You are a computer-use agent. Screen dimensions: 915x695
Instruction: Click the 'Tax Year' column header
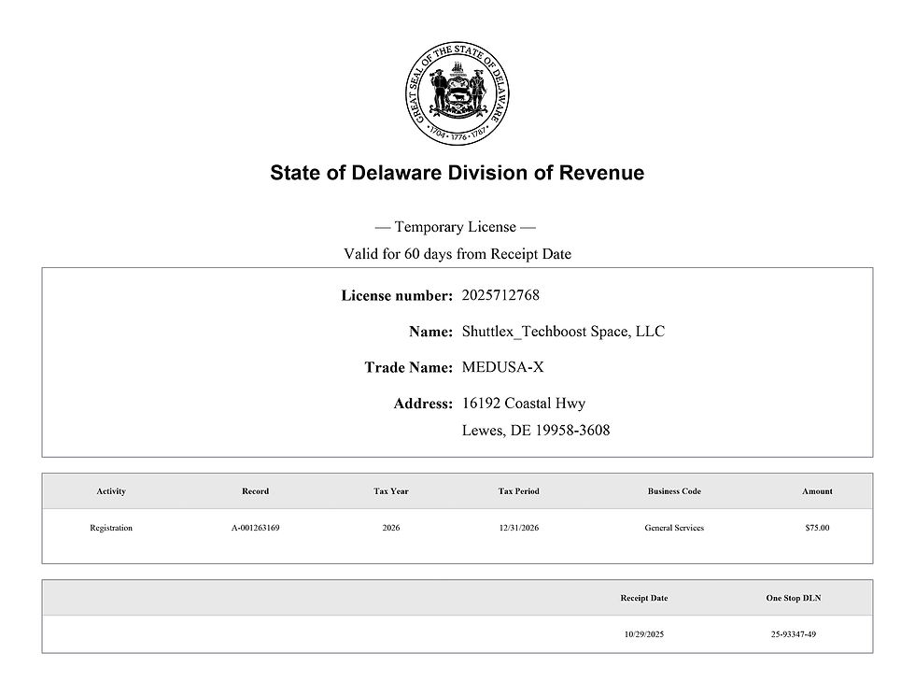tap(391, 491)
